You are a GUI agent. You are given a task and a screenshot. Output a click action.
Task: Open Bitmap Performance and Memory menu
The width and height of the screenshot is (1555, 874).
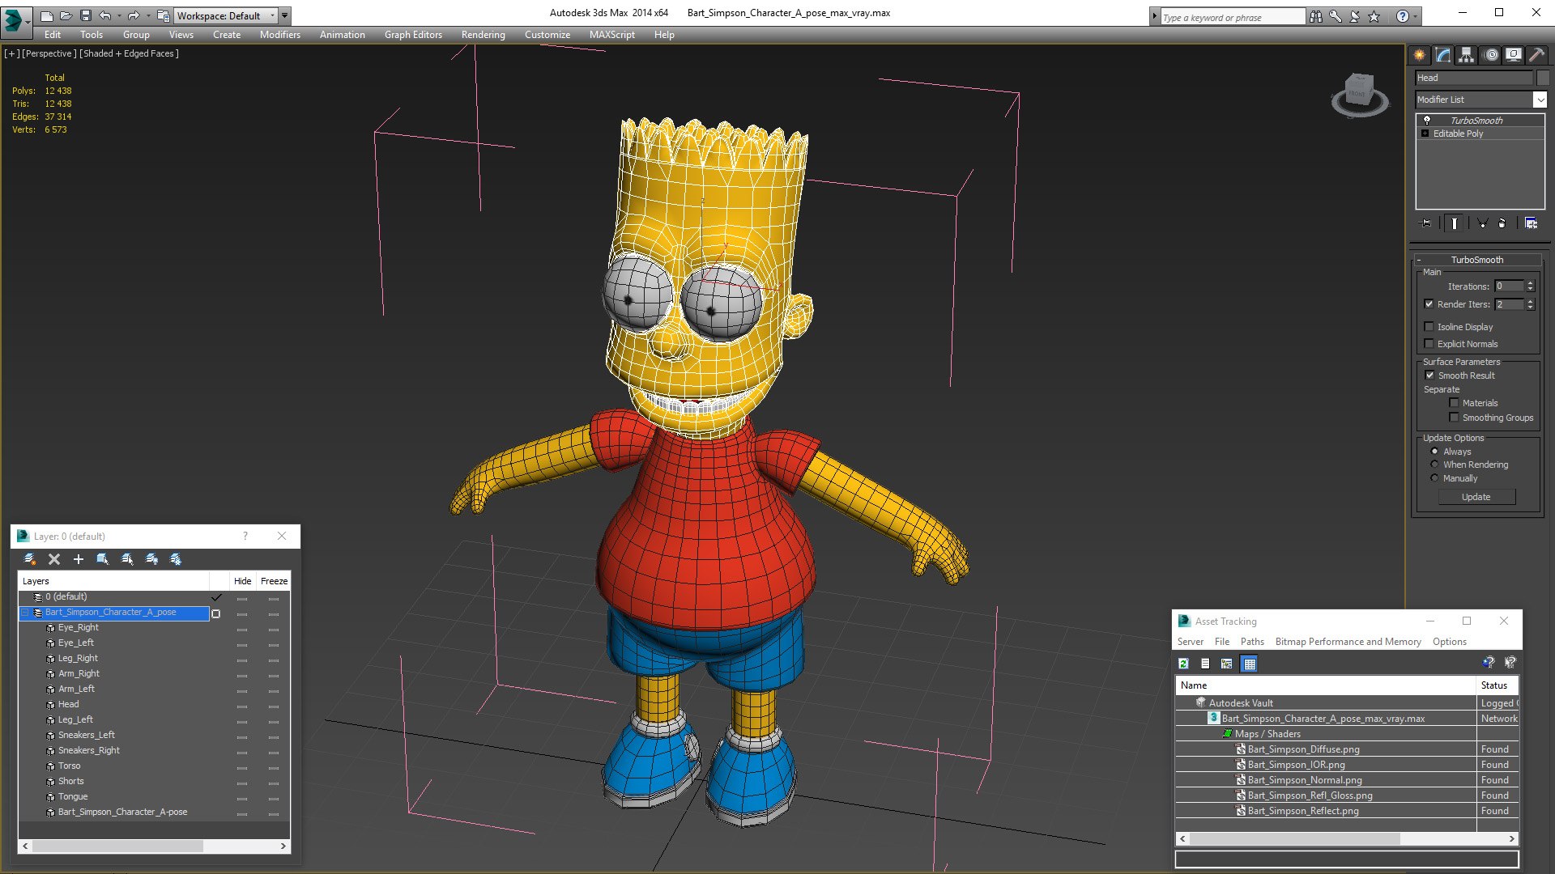[1348, 642]
